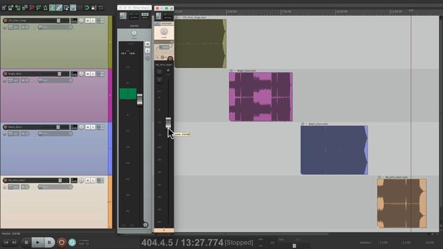Click the gear icon below the master meter
This screenshot has height=249, width=443.
click(145, 225)
